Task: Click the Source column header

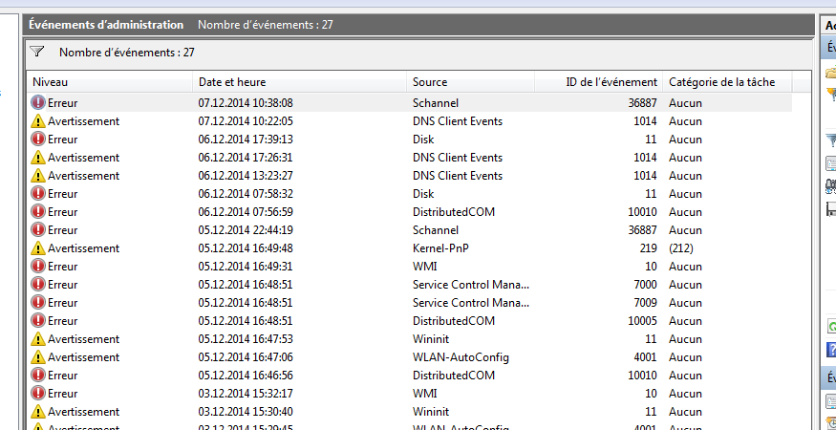Action: pos(482,82)
